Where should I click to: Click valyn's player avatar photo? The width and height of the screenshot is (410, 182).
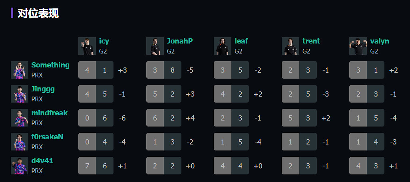pos(358,46)
